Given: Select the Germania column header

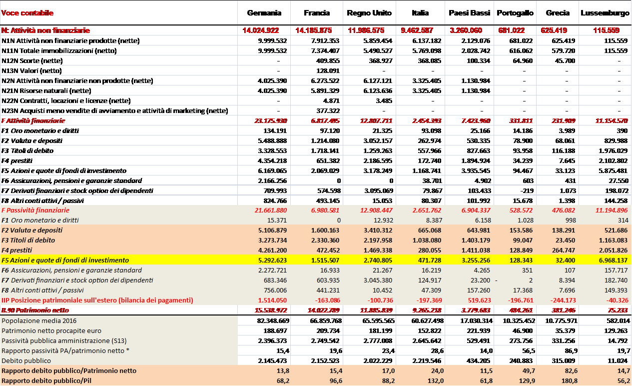Looking at the screenshot, I should tap(264, 13).
